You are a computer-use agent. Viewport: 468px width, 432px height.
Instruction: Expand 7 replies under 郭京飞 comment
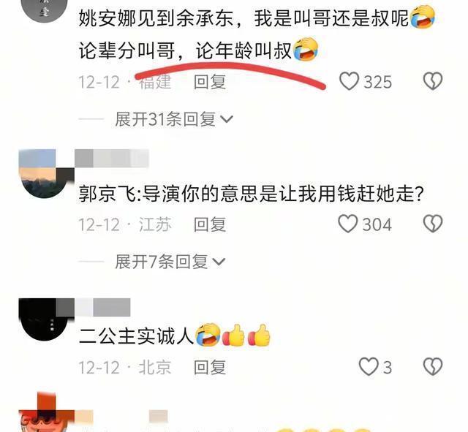170,262
